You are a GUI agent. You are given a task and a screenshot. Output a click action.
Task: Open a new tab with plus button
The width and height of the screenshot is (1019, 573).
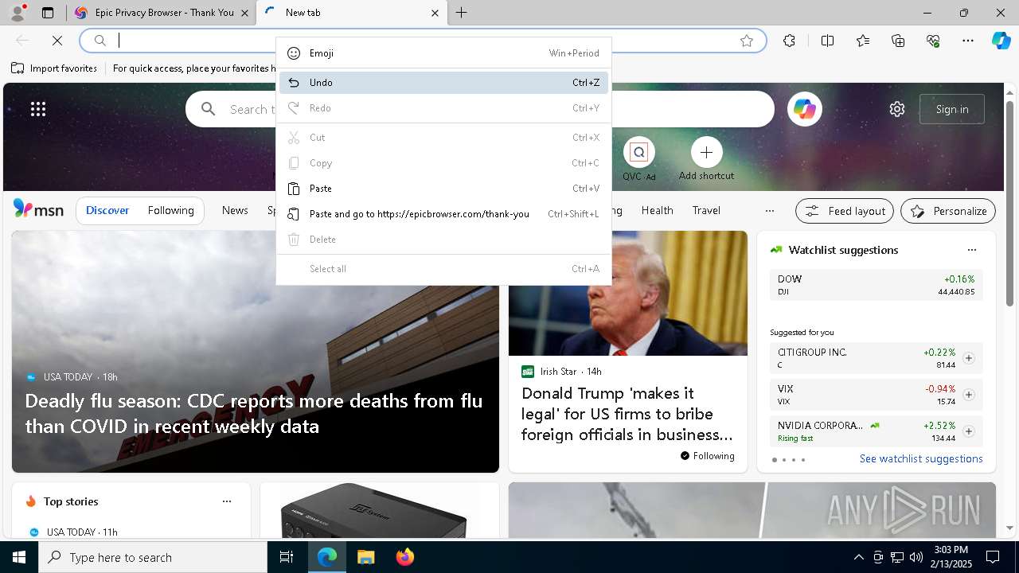(x=462, y=13)
